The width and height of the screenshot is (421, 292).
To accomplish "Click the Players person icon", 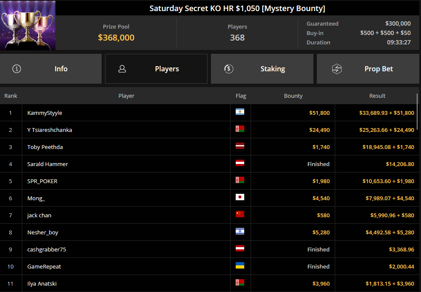I will (122, 69).
